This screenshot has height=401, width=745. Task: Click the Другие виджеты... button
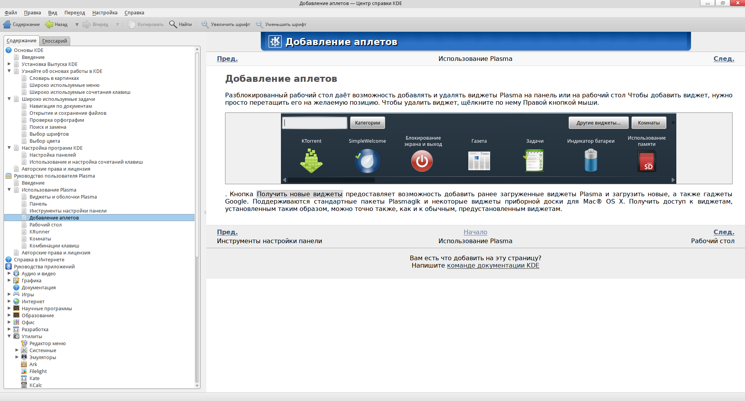pyautogui.click(x=598, y=123)
